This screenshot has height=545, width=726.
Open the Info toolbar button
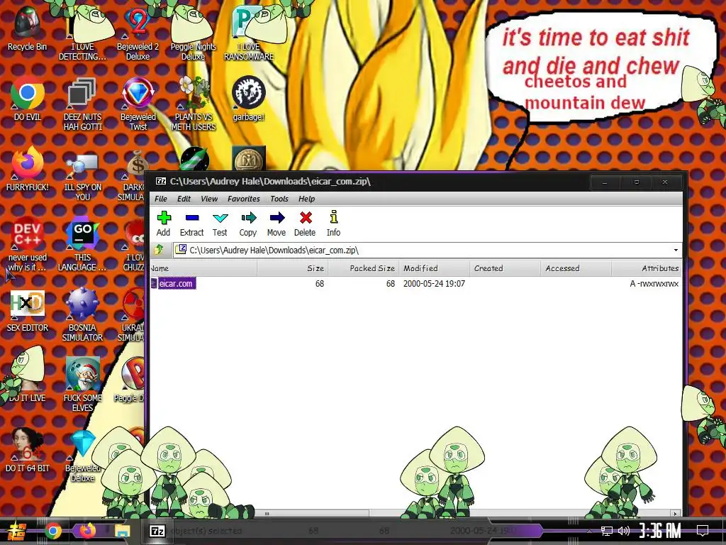tap(333, 224)
